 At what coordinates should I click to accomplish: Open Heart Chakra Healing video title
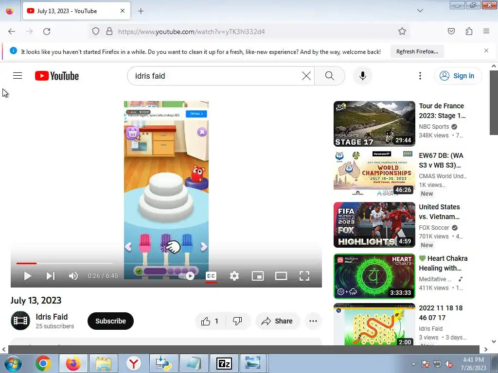coord(443,263)
